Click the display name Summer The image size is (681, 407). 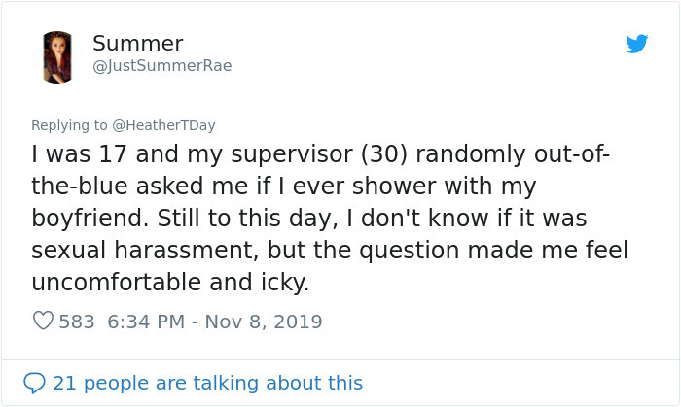pos(137,44)
